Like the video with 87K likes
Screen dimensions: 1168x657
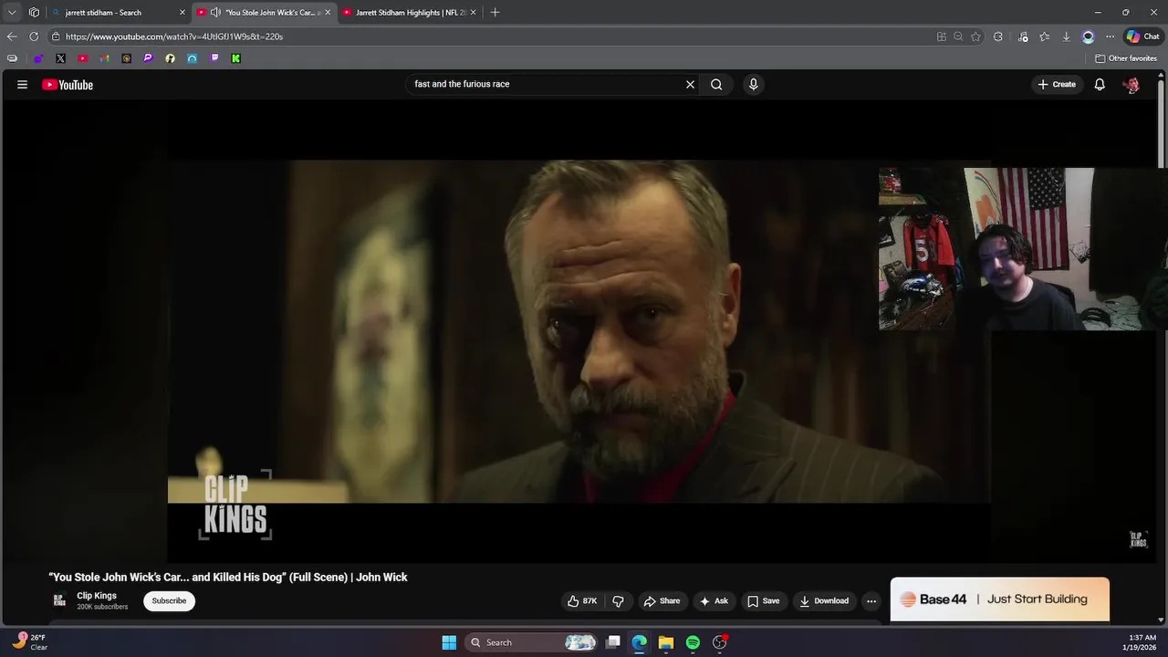(581, 600)
